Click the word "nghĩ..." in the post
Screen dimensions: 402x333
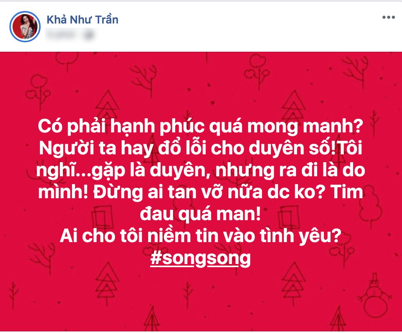64,170
